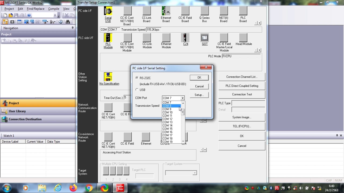Open volume speaker icon in system tray
344x193 pixels.
(301, 188)
